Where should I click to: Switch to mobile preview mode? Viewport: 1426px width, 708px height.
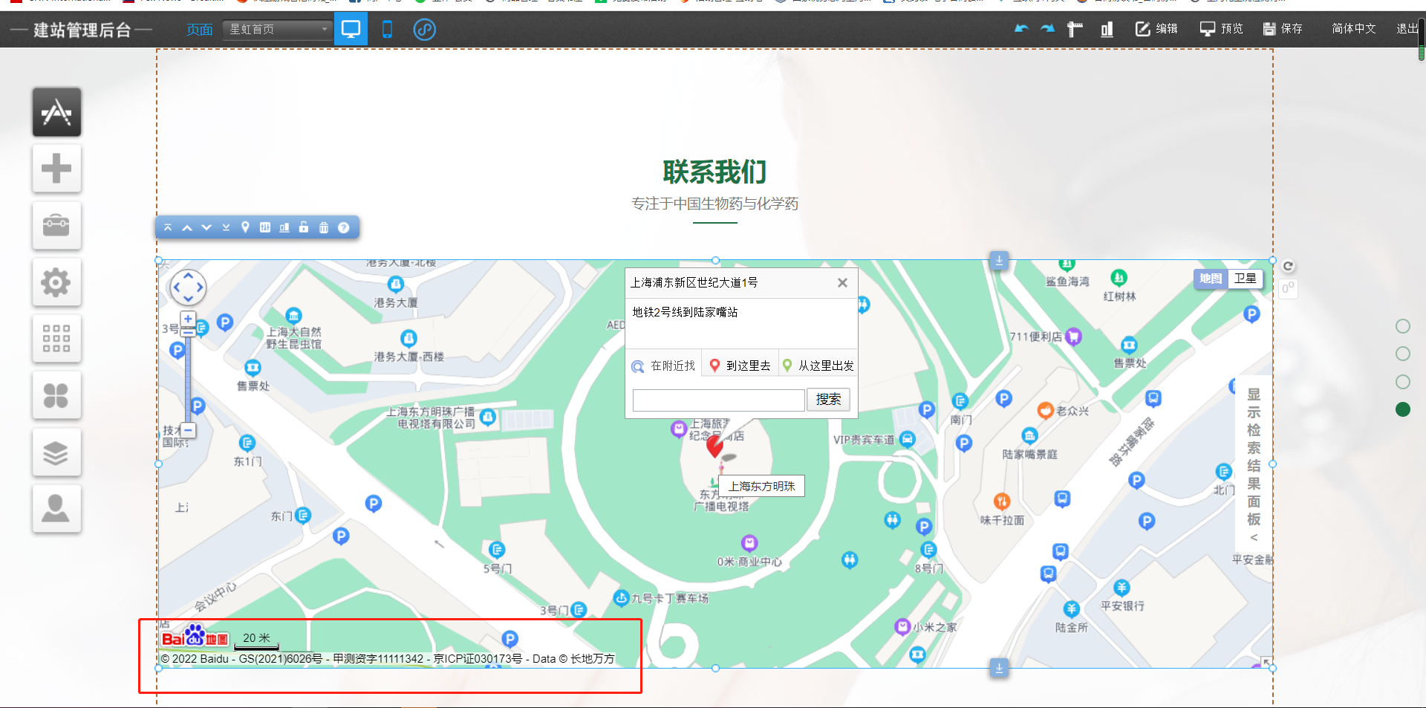[386, 30]
